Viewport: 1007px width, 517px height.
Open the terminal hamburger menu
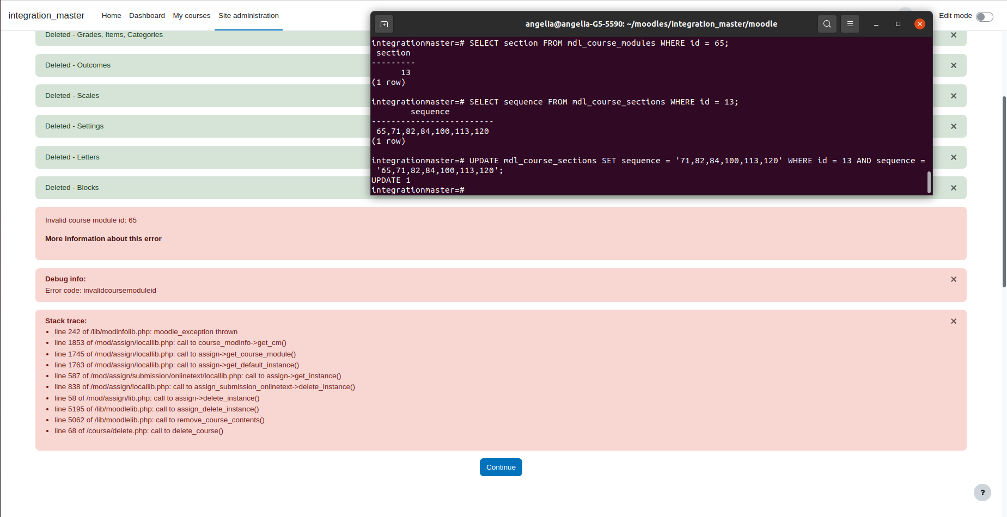click(x=850, y=24)
